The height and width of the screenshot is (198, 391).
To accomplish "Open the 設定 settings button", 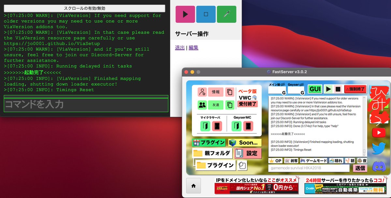I will point(247,153).
